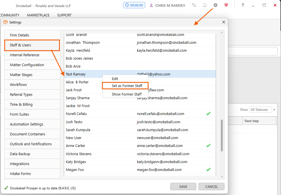Viewport: 281px width, 195px height.
Task: Click the Smokeball Prosper up to date status
Action: 43,188
